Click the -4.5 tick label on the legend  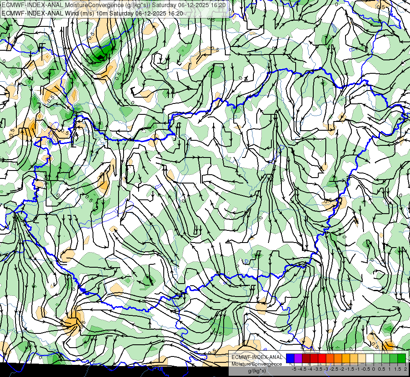tap(302, 369)
